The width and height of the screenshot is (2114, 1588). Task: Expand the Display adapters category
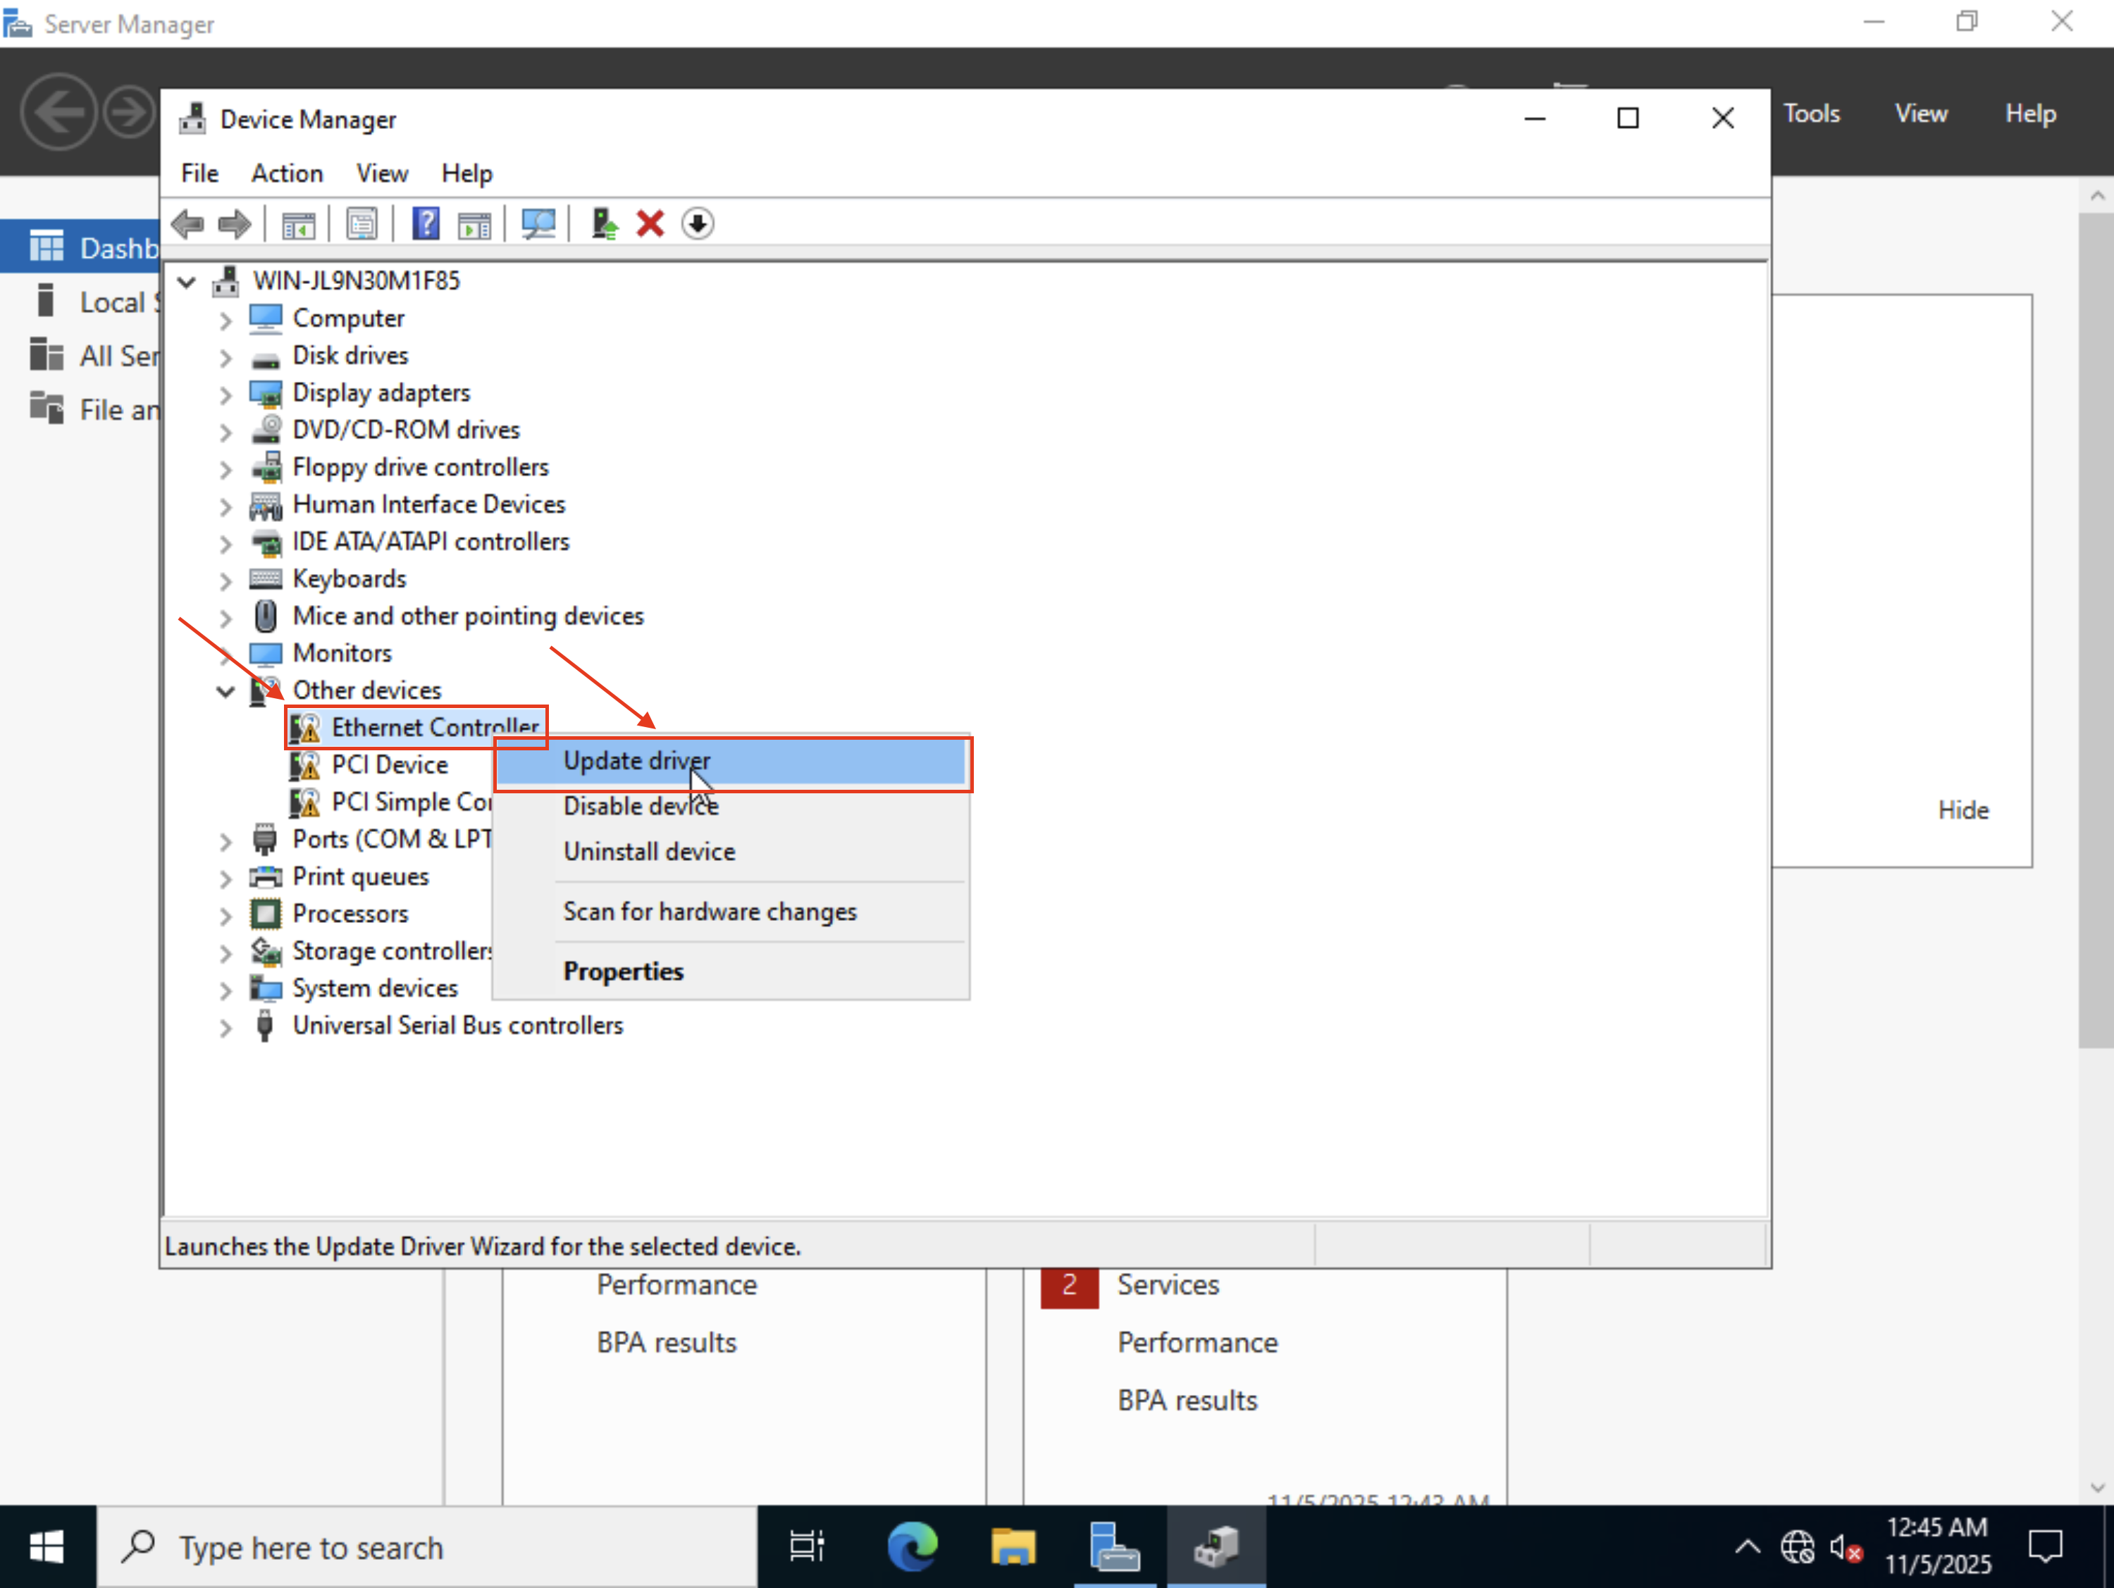[225, 392]
